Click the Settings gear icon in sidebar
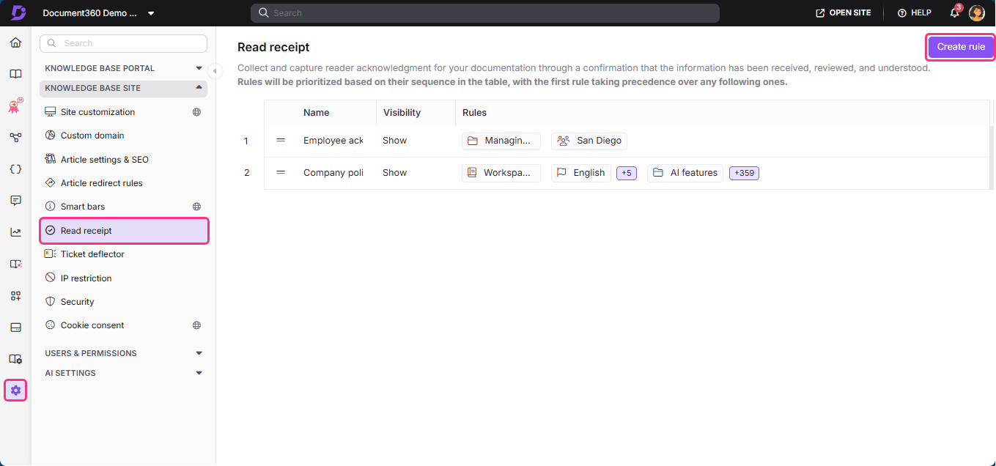Screen dimensions: 996x466 [15, 390]
